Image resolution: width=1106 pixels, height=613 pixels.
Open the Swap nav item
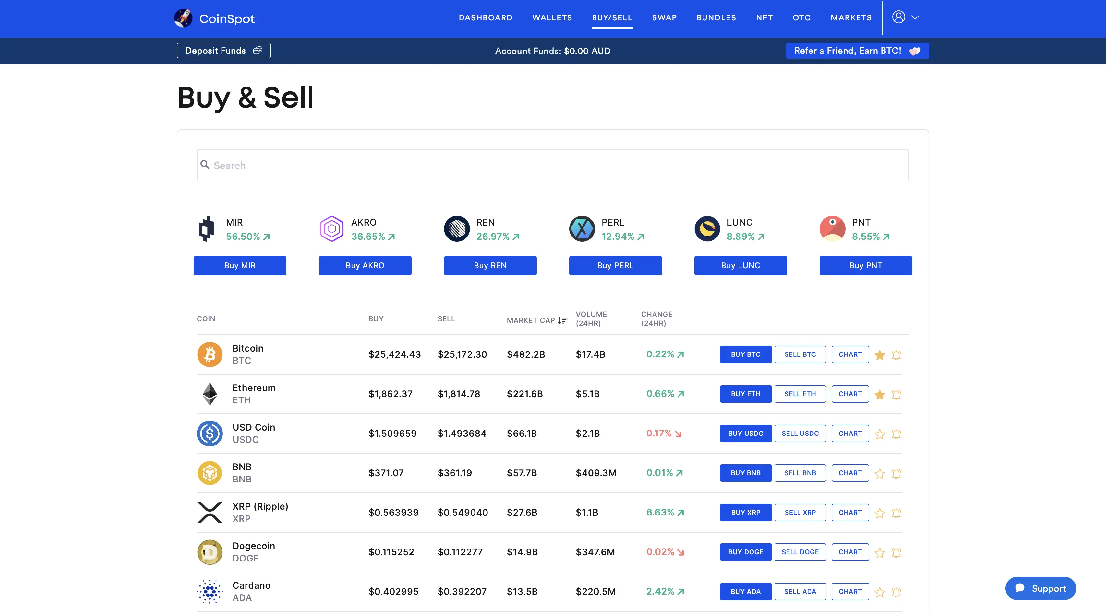point(664,17)
